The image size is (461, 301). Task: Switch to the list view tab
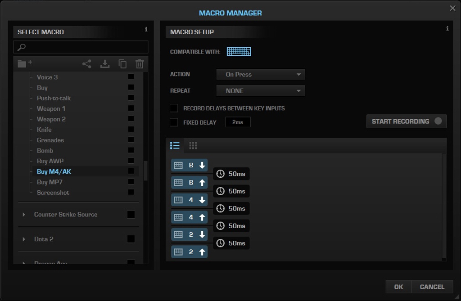175,145
